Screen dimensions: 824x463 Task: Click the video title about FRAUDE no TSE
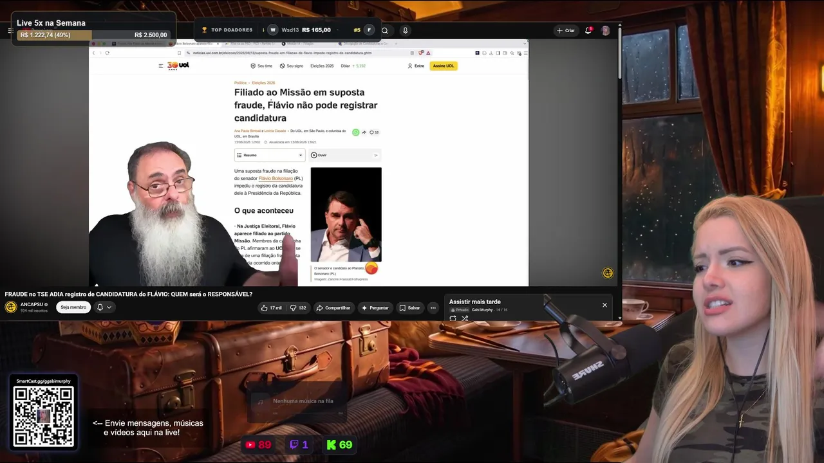point(129,294)
